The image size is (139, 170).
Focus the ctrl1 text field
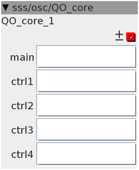point(86,81)
